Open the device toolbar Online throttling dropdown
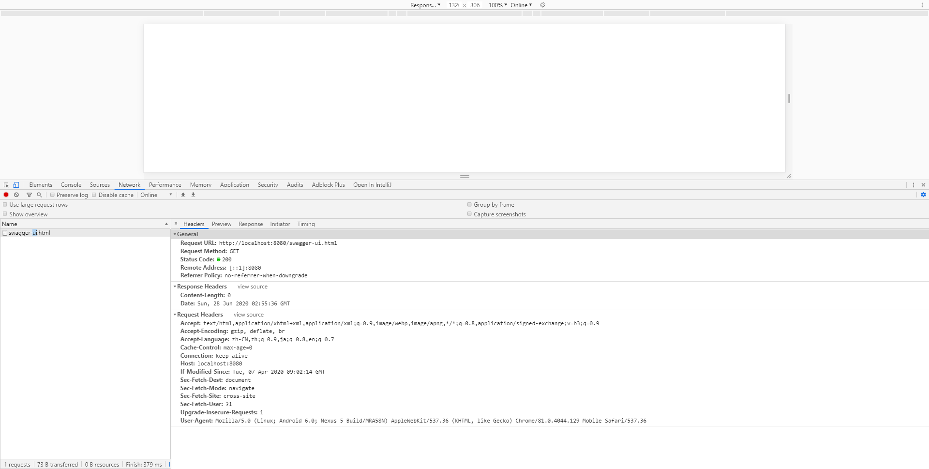Image resolution: width=929 pixels, height=469 pixels. click(x=521, y=5)
